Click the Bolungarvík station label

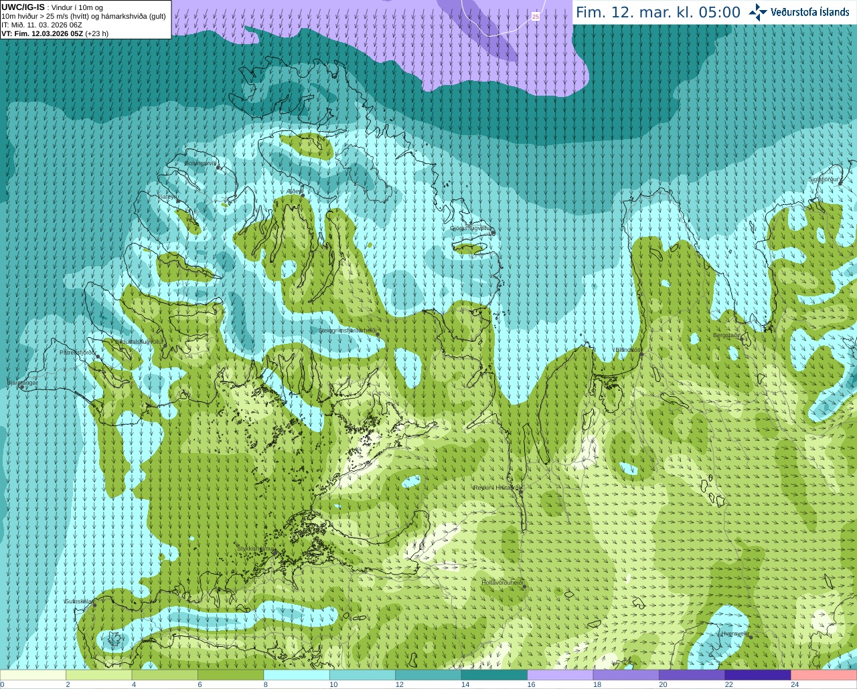(x=201, y=163)
